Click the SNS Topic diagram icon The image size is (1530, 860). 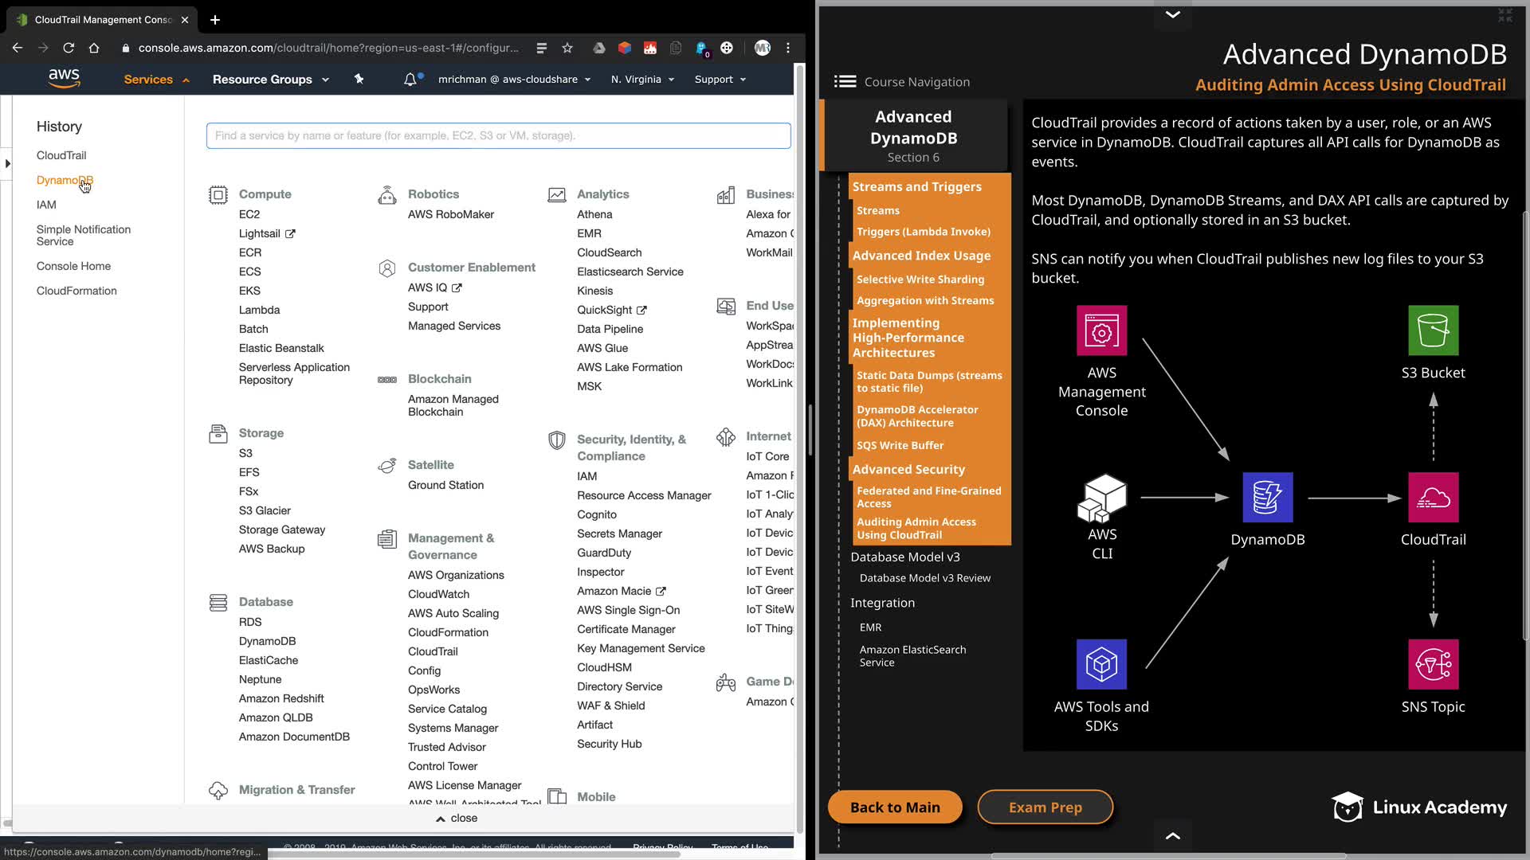(x=1433, y=664)
